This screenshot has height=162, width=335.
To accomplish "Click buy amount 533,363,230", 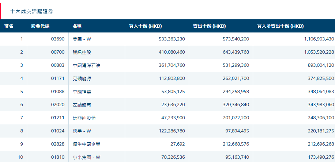I will (x=172, y=39).
